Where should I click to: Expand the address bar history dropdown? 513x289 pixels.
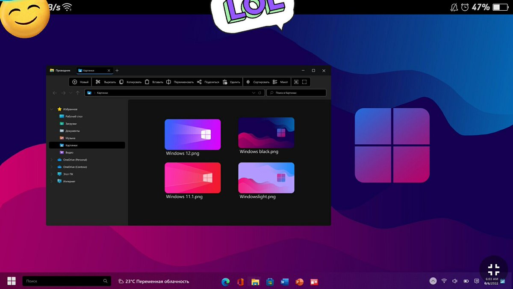coord(254,93)
